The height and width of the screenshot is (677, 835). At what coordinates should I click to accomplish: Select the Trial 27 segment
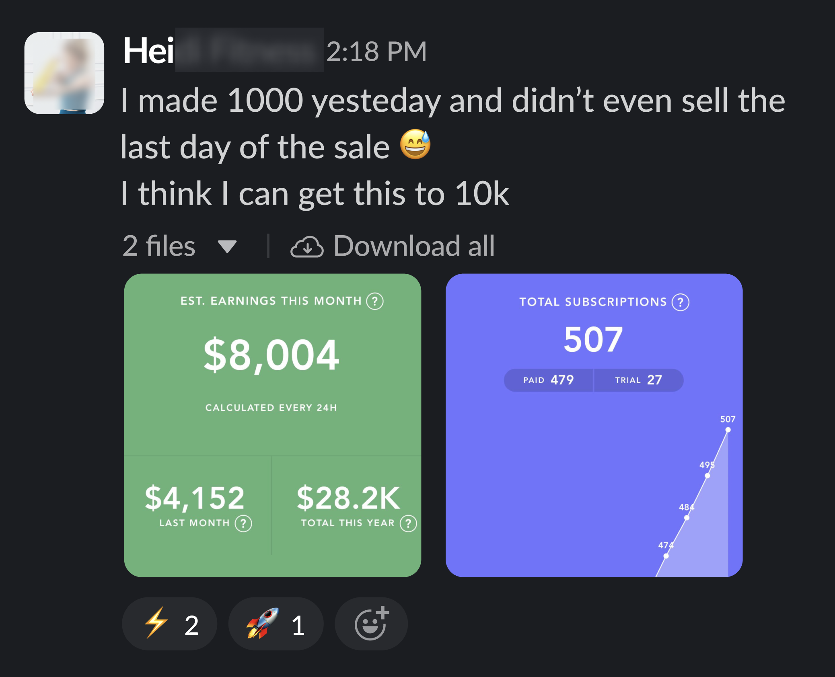click(x=638, y=380)
